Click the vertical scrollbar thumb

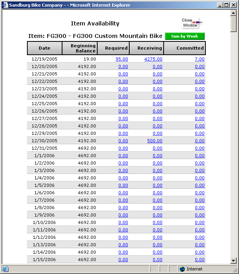(x=234, y=24)
